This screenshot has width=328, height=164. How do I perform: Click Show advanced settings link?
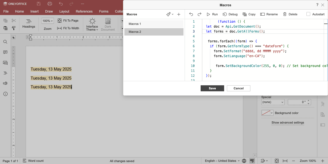tap(288, 122)
